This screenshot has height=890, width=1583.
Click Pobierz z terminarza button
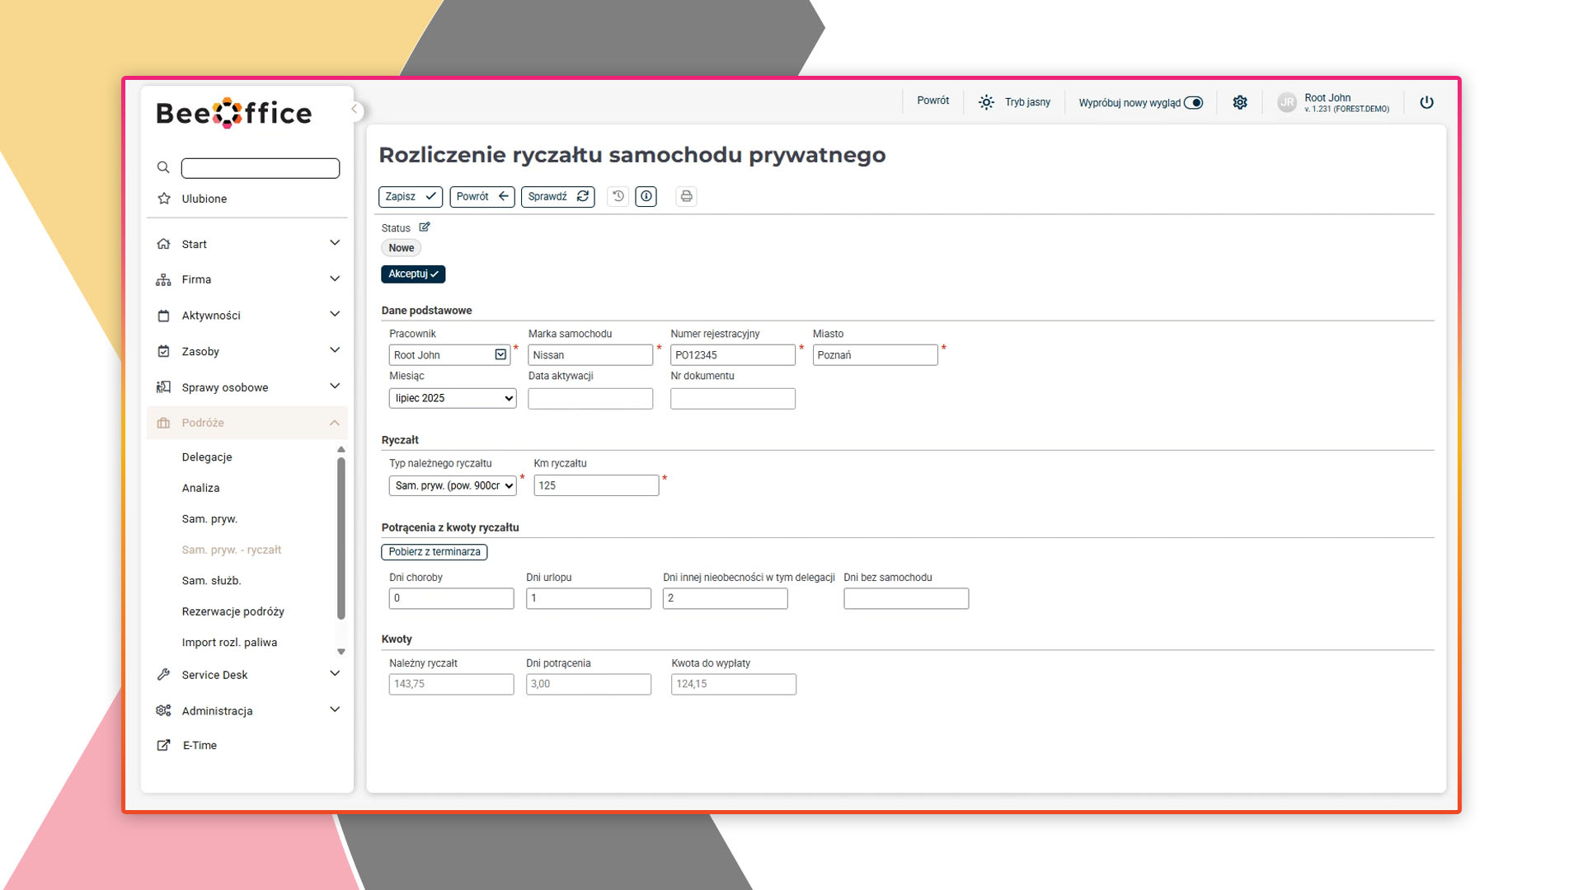(435, 552)
